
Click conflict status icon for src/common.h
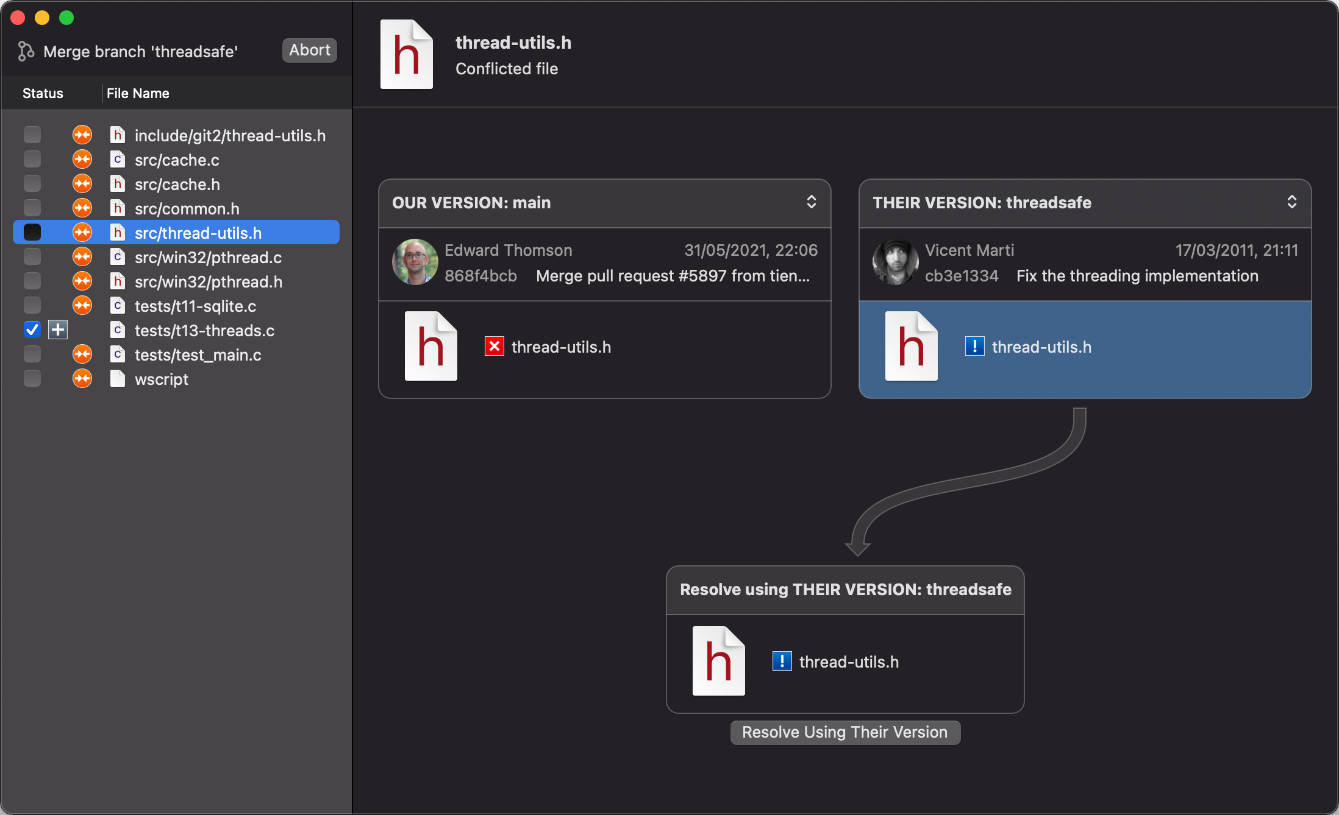point(82,208)
